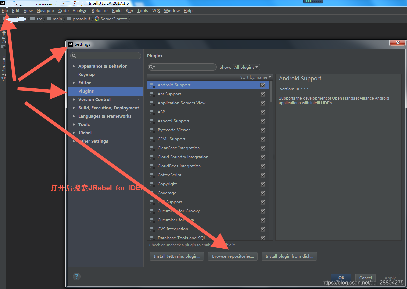Open the Structure tool window sidebar icon
407x289 pixels.
point(4,79)
